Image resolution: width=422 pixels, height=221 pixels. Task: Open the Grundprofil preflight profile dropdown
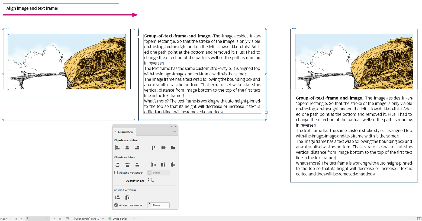tap(103, 219)
